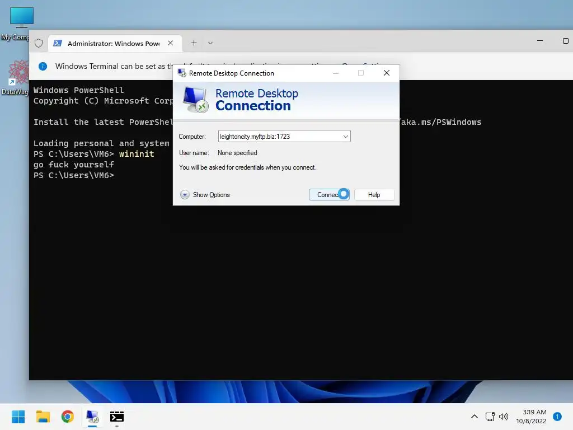
Task: Minimize the Windows Terminal window
Action: click(x=540, y=40)
